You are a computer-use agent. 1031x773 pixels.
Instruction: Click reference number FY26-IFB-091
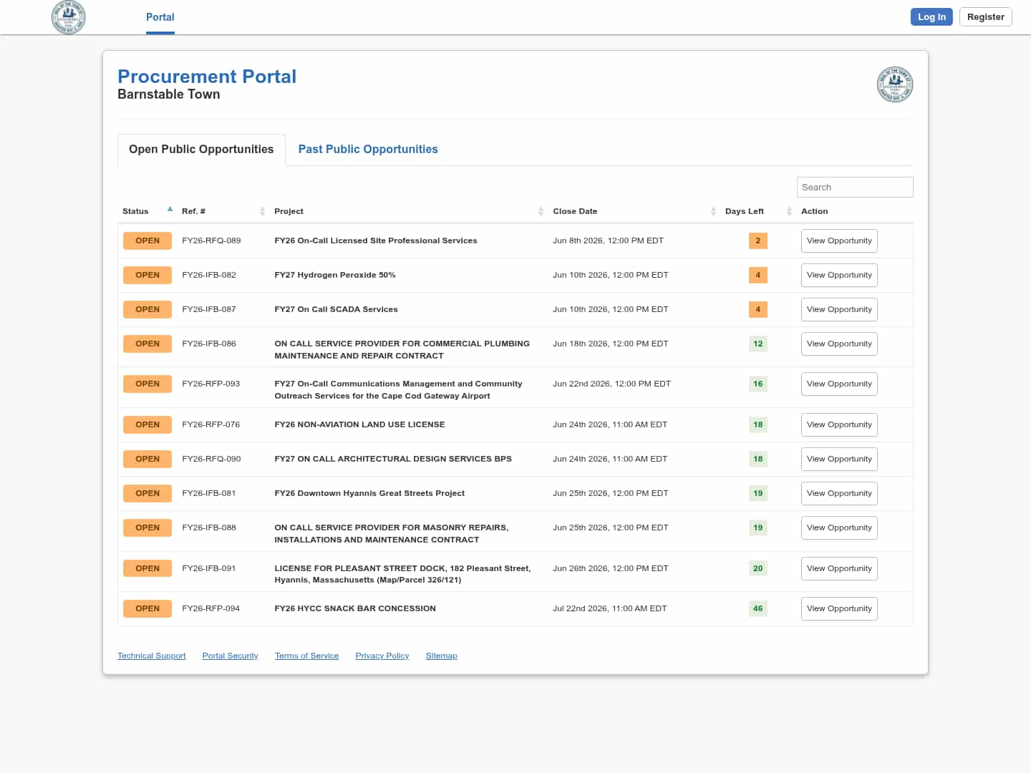point(209,568)
